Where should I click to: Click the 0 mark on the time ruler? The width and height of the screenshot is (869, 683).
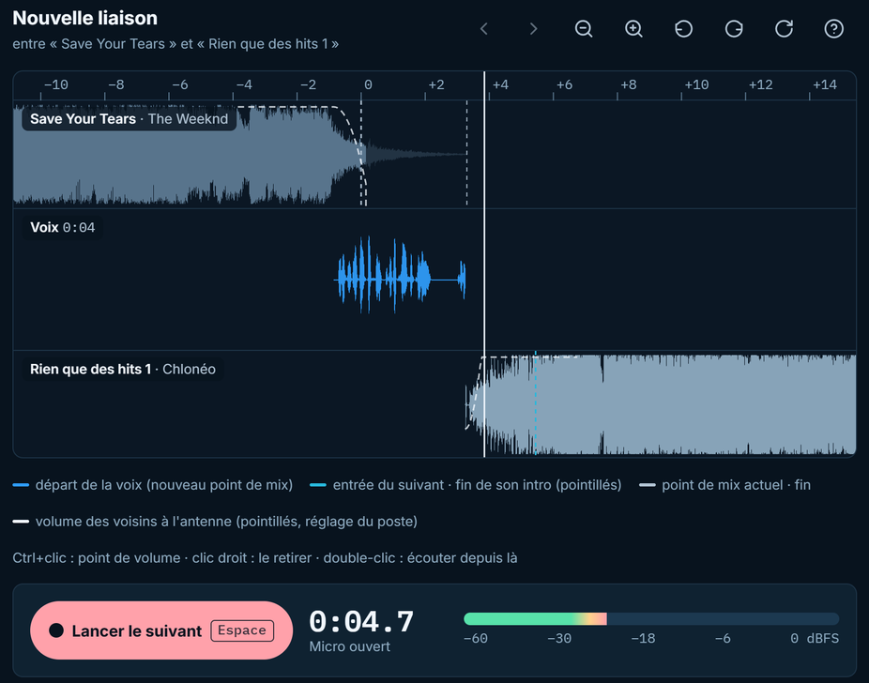[368, 85]
